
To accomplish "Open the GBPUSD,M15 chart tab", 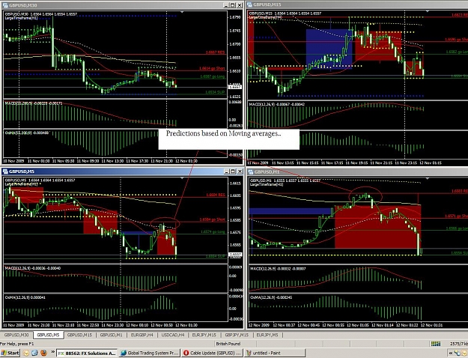I will pos(79,335).
